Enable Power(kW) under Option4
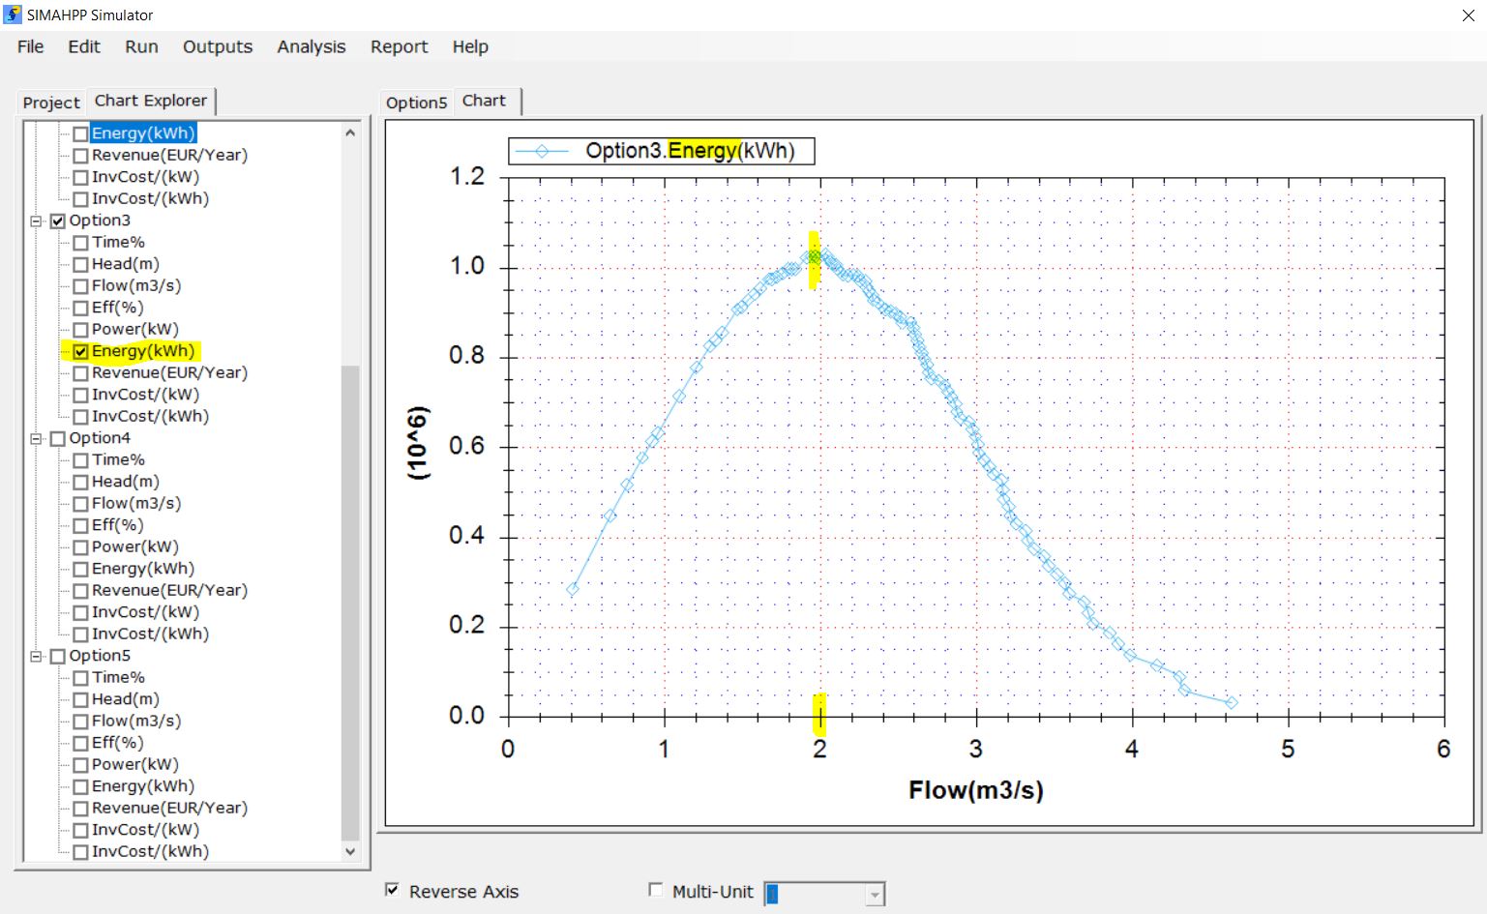The width and height of the screenshot is (1487, 914). [x=81, y=547]
